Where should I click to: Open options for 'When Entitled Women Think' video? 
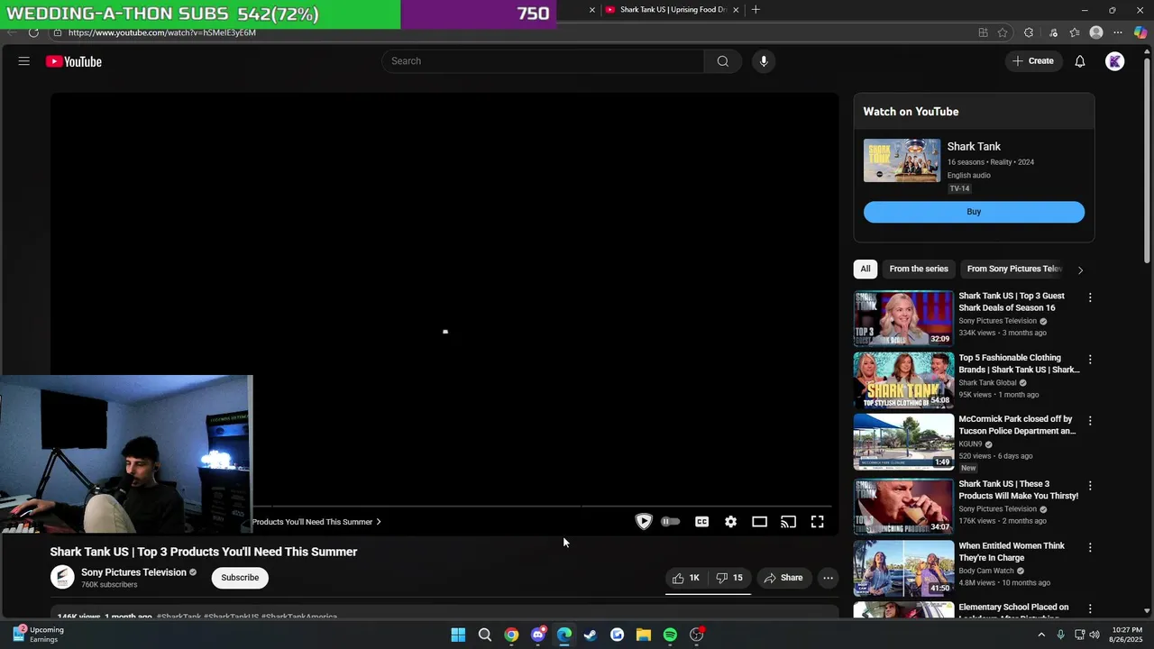click(x=1090, y=547)
